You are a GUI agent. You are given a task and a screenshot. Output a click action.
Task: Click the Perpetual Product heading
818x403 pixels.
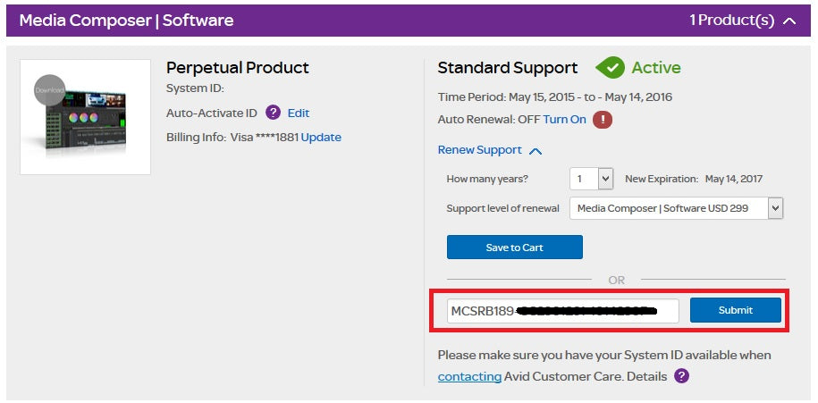(238, 68)
